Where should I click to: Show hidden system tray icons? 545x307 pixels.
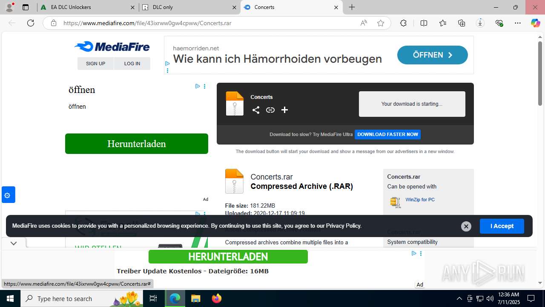click(x=459, y=298)
